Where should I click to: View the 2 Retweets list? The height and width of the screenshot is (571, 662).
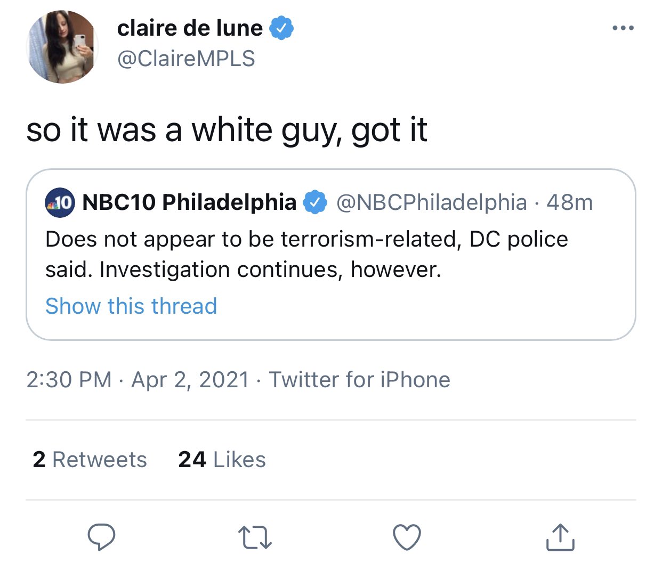[x=90, y=460]
